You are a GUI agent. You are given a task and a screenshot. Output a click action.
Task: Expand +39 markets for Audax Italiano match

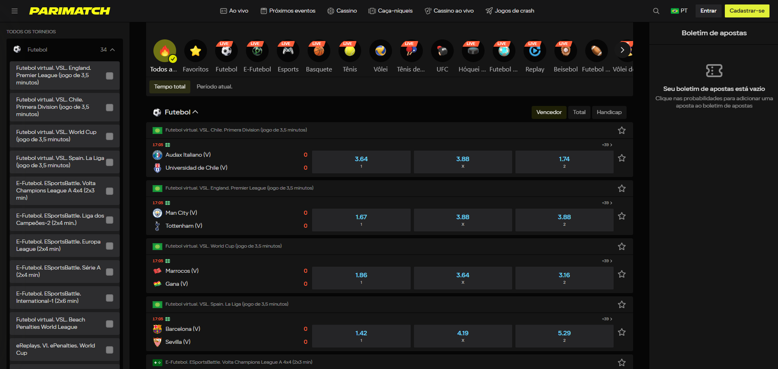click(x=607, y=145)
